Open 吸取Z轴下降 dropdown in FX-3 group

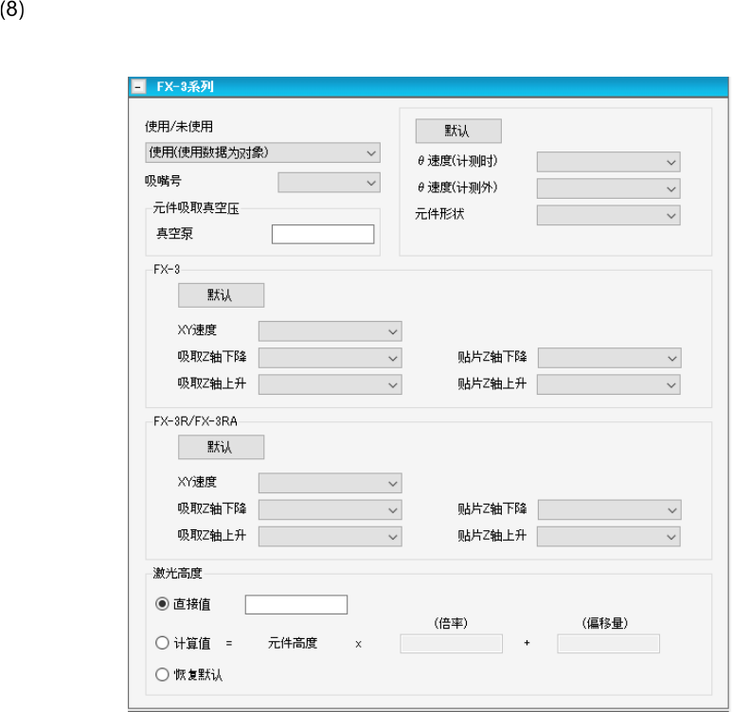tap(330, 358)
